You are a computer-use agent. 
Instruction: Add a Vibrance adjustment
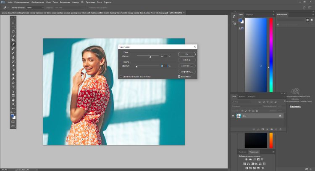click(262, 159)
